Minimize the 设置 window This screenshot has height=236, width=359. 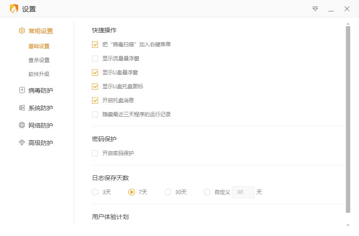(331, 11)
